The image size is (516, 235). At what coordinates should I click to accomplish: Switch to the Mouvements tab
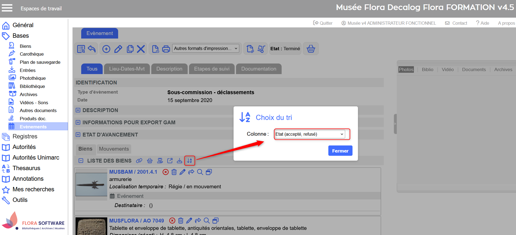click(x=114, y=149)
